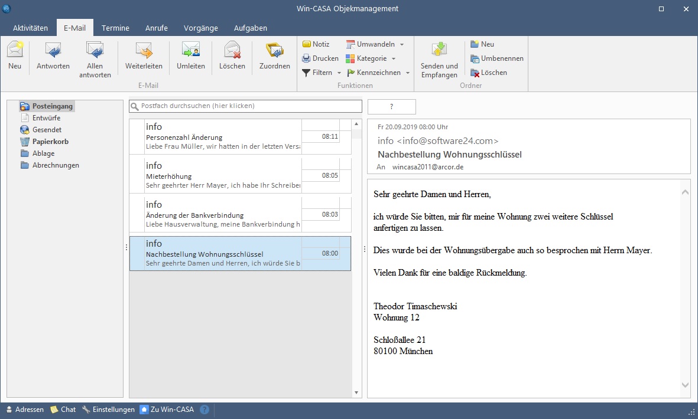698x419 pixels.
Task: Forward message with Weiterleiten
Action: [x=144, y=55]
